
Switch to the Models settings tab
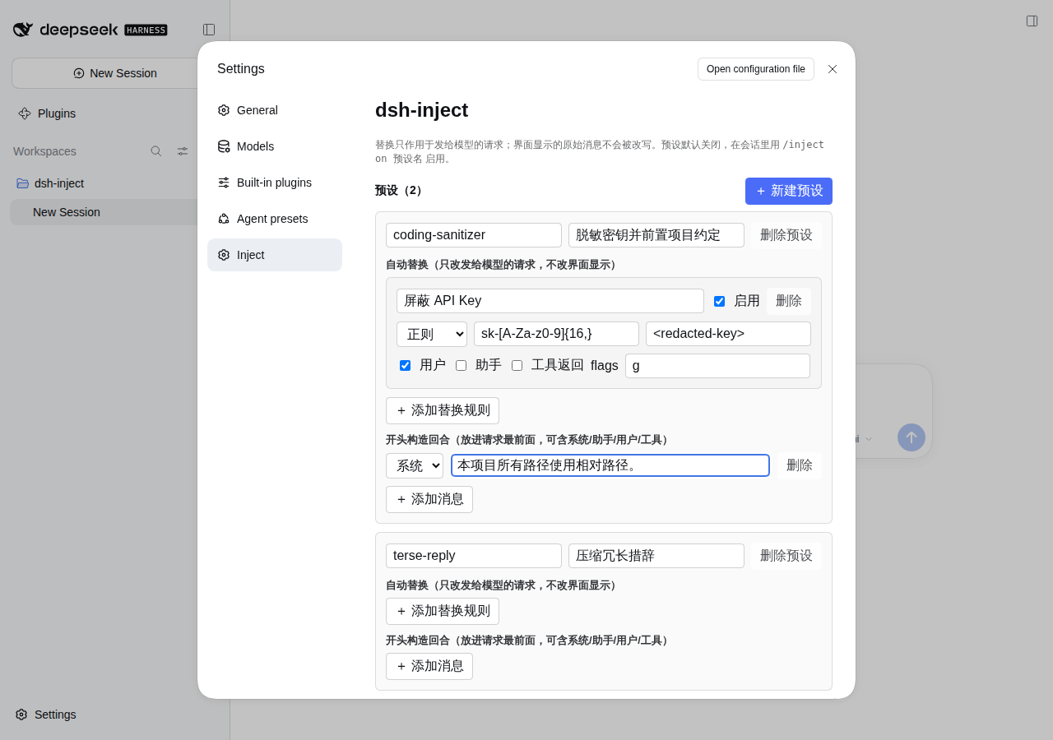tap(275, 146)
